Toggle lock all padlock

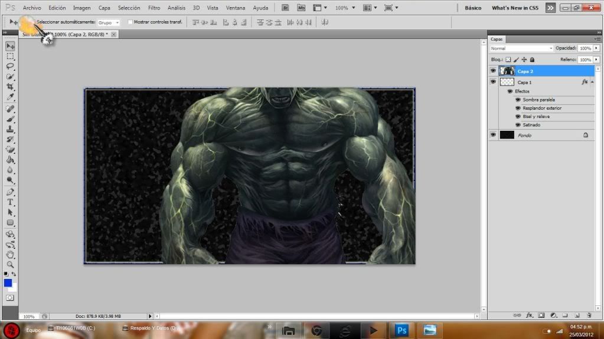[x=532, y=60]
